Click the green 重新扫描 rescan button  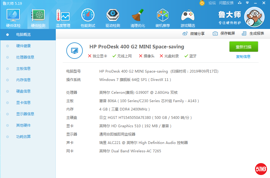244,47
